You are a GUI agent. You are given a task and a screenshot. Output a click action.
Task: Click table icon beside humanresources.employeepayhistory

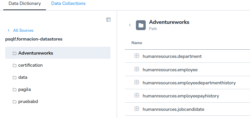137,96
